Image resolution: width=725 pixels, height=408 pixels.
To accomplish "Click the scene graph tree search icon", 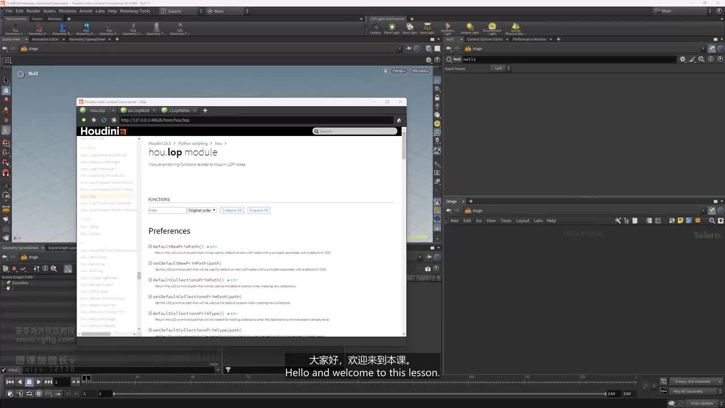I will (54, 269).
